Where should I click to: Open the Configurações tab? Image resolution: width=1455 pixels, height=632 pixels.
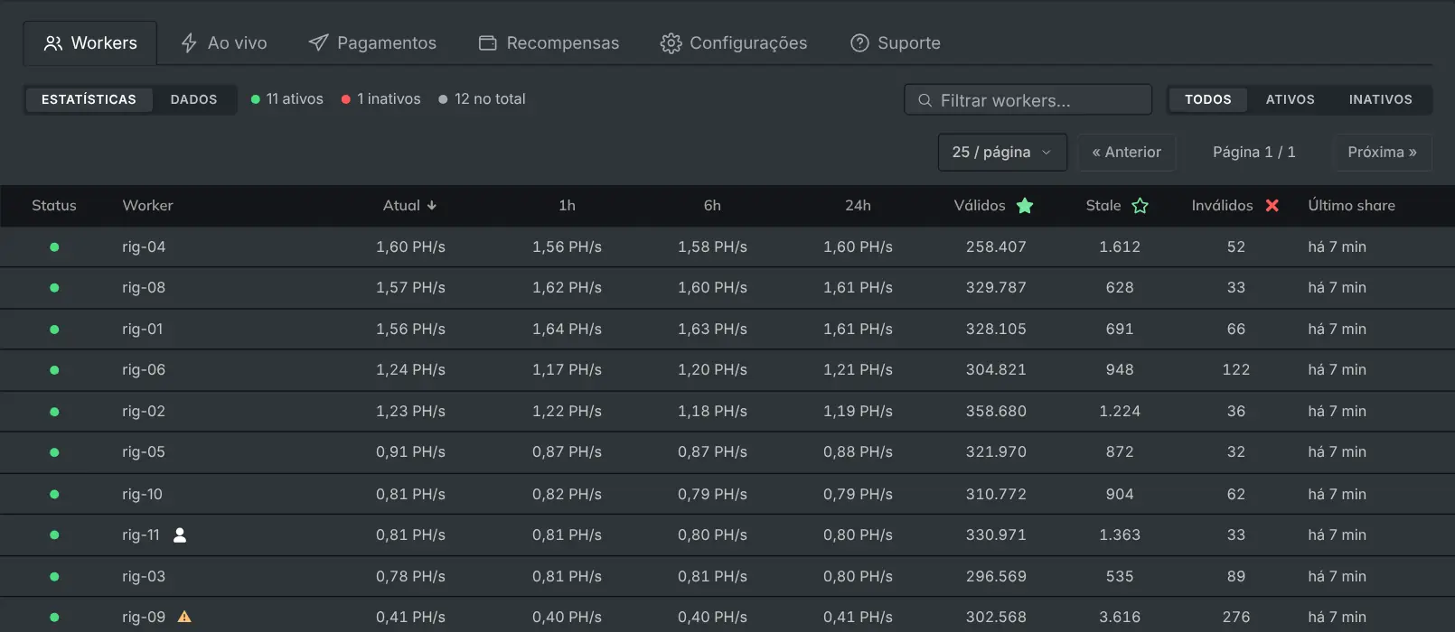point(734,43)
